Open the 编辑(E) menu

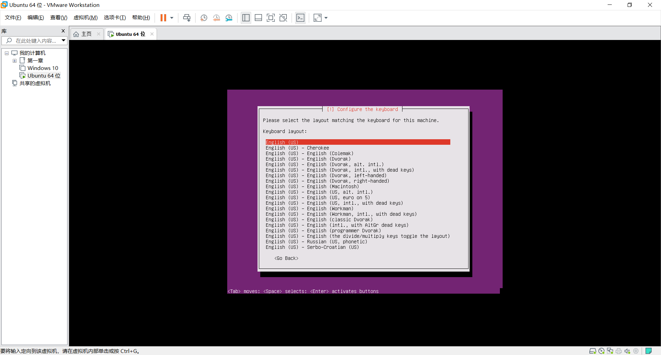pos(36,18)
